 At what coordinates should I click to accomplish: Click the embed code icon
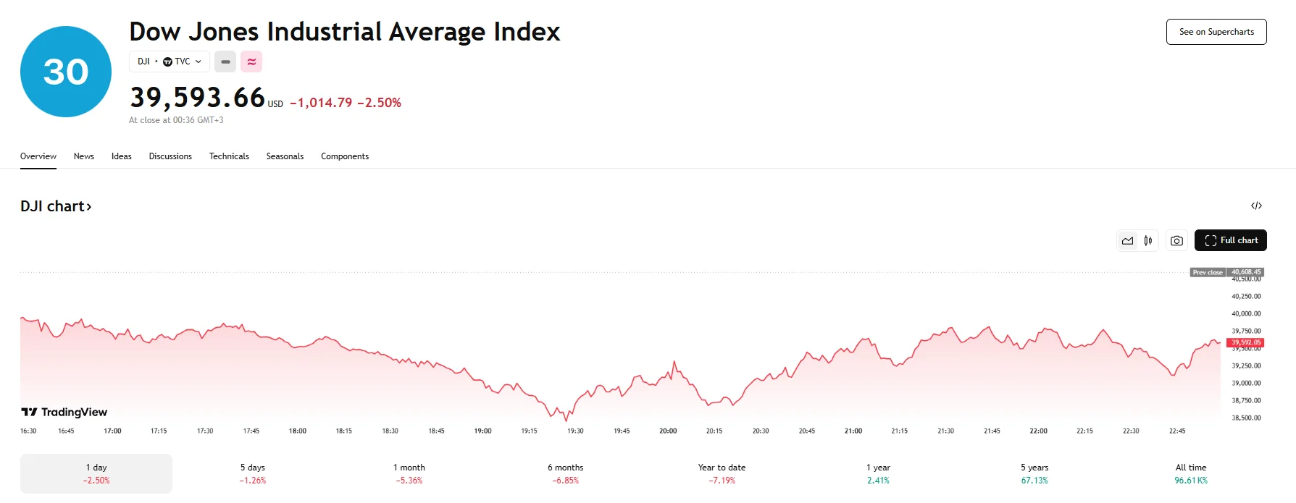click(x=1256, y=206)
